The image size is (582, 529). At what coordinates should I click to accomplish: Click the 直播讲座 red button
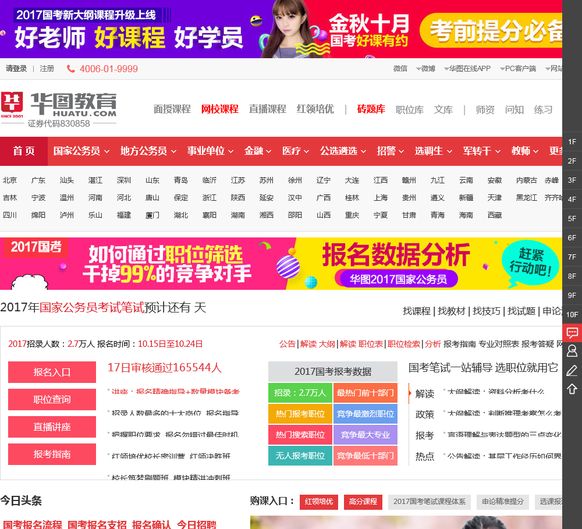click(x=52, y=427)
